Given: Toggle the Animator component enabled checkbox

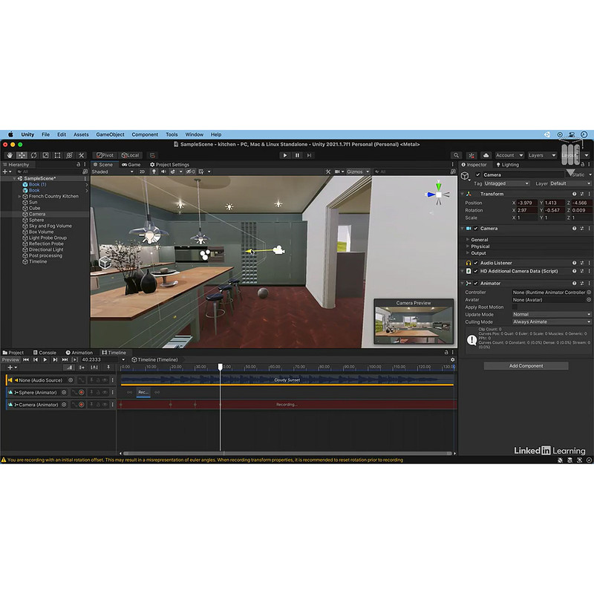Looking at the screenshot, I should click(475, 283).
